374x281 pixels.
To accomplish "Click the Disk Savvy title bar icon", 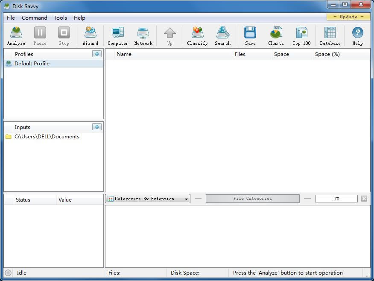I will pos(7,6).
